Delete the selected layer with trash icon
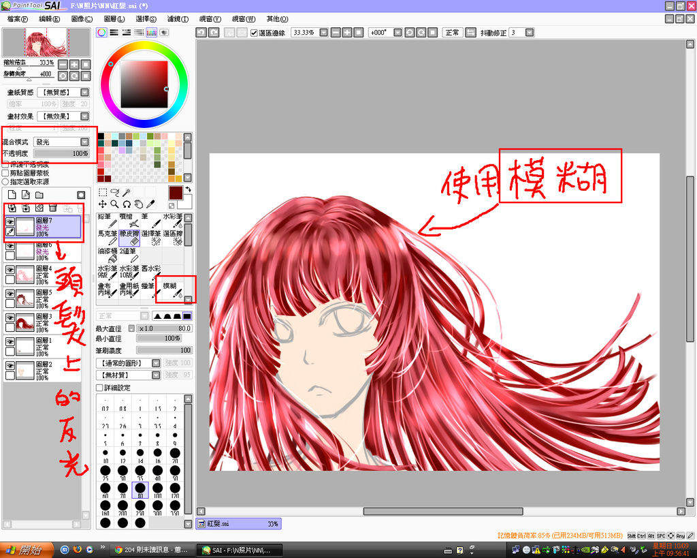The width and height of the screenshot is (697, 558). (53, 208)
